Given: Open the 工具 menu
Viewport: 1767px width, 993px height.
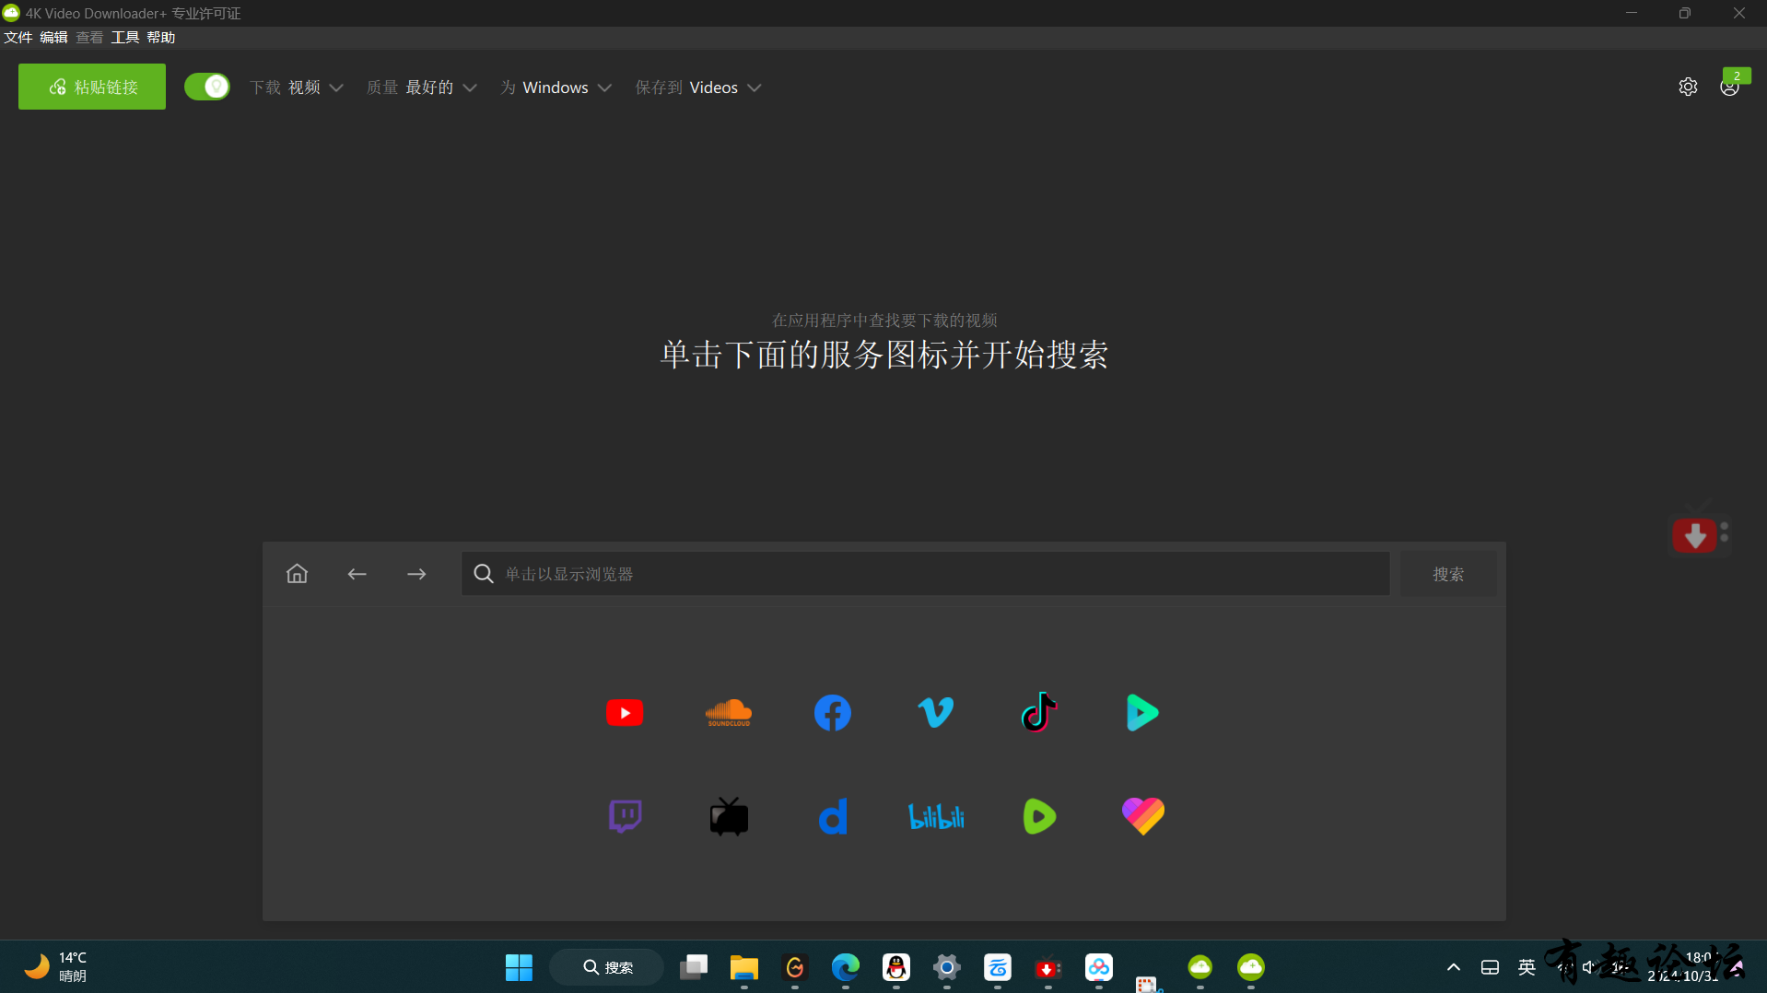Looking at the screenshot, I should [x=125, y=38].
